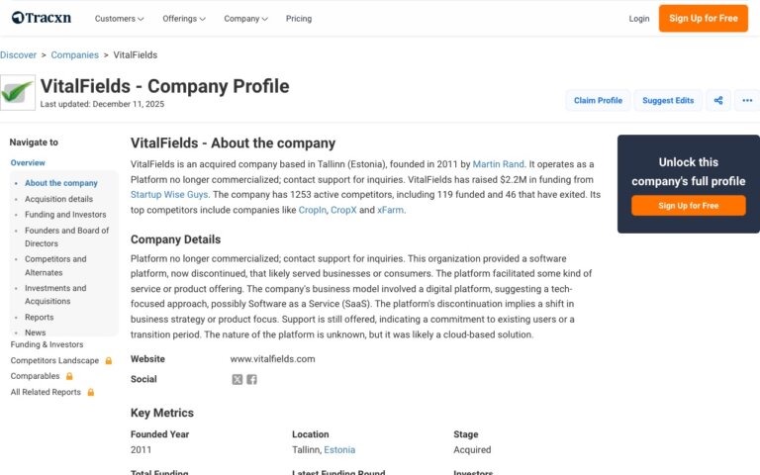Expand the Customers dropdown menu
Screen dimensions: 760x475
119,19
